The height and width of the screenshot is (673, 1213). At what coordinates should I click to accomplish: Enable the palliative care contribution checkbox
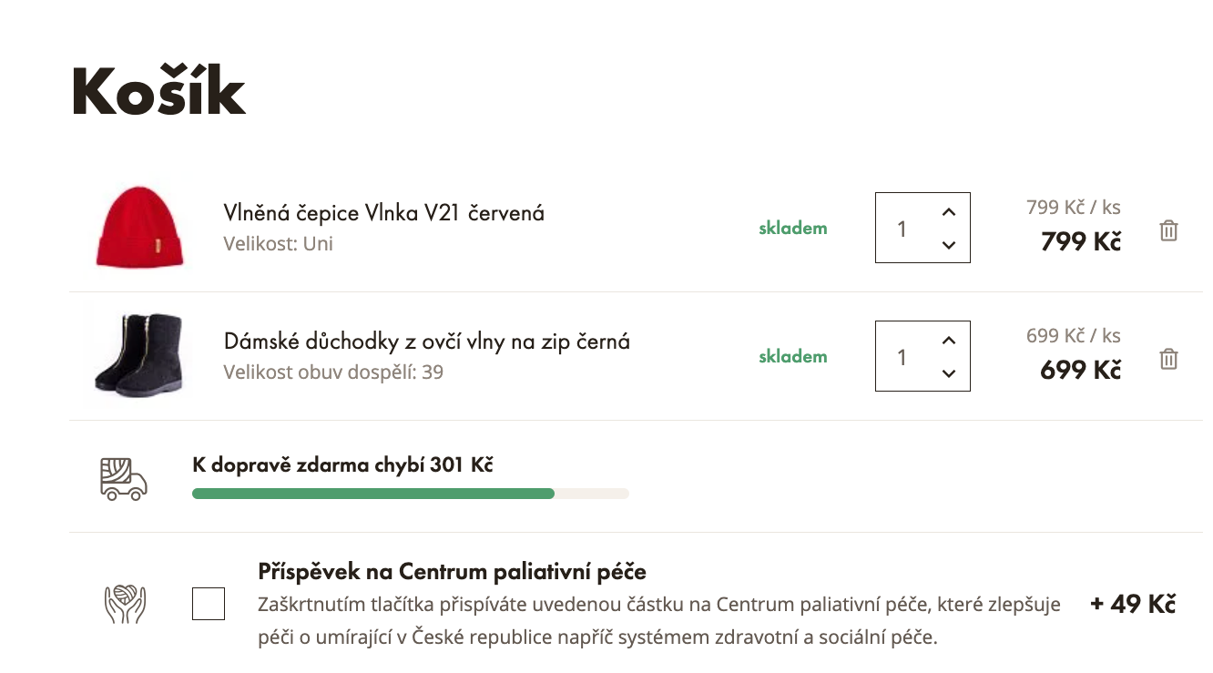click(209, 604)
